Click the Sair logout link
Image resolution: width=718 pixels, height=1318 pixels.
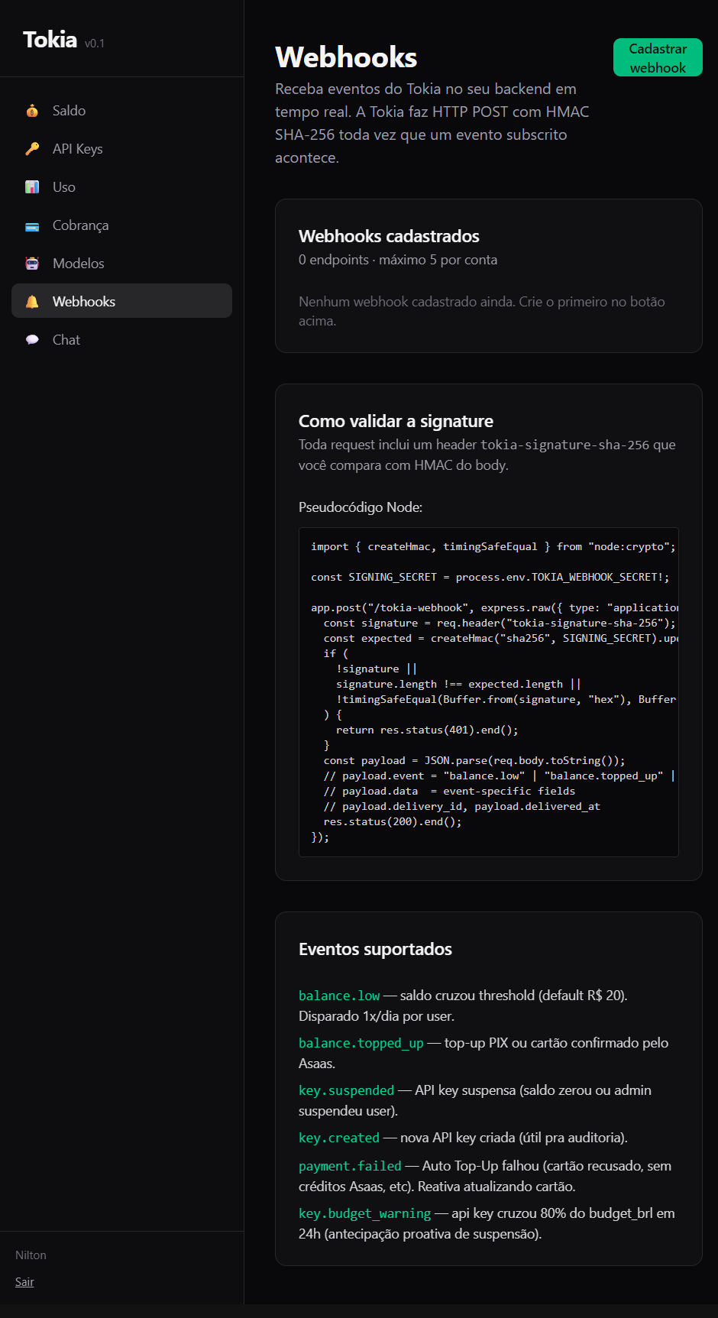coord(24,1282)
